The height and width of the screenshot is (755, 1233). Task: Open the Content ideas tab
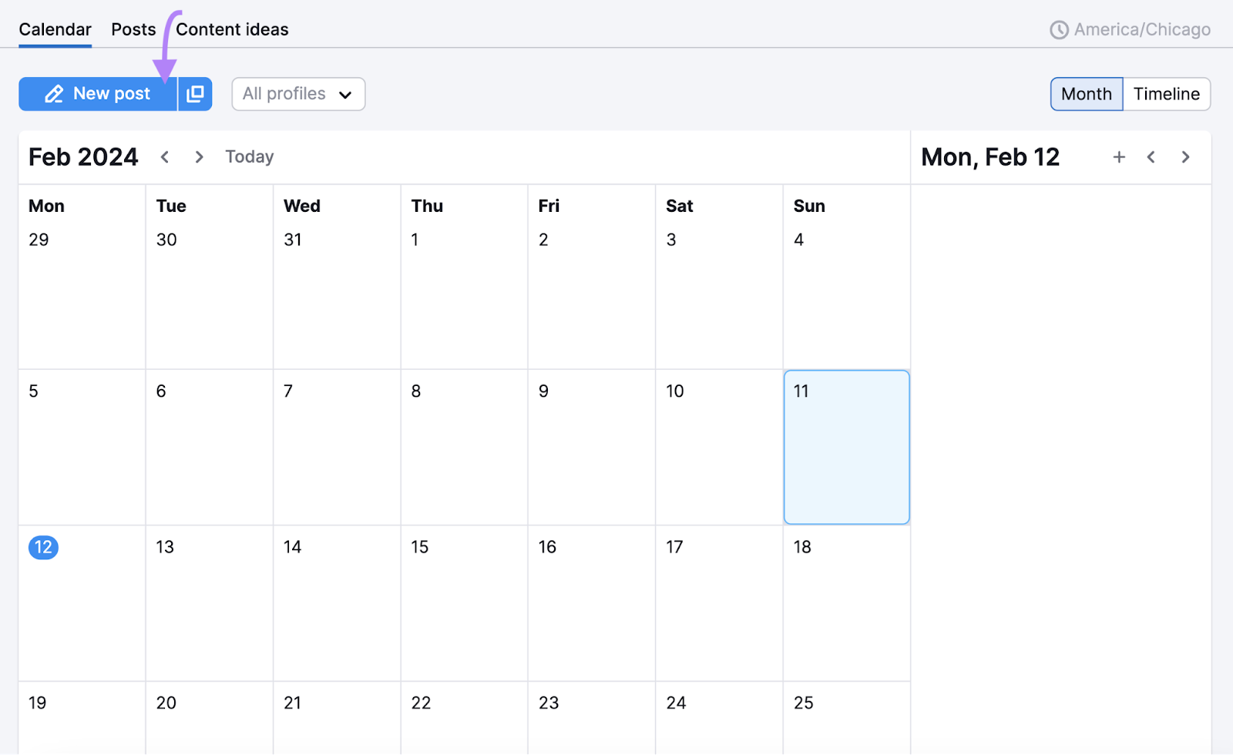coord(231,29)
